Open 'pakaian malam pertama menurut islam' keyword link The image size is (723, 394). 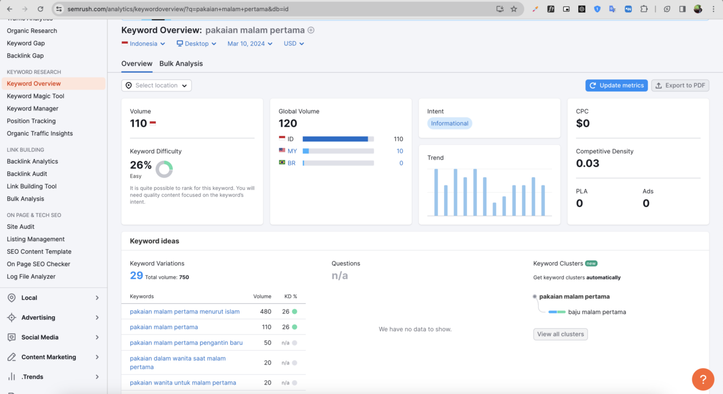point(185,312)
